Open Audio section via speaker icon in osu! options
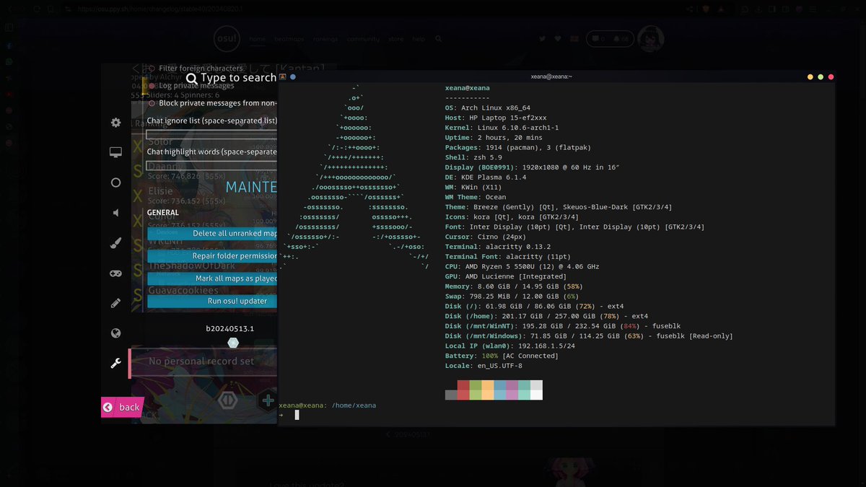 tap(115, 213)
